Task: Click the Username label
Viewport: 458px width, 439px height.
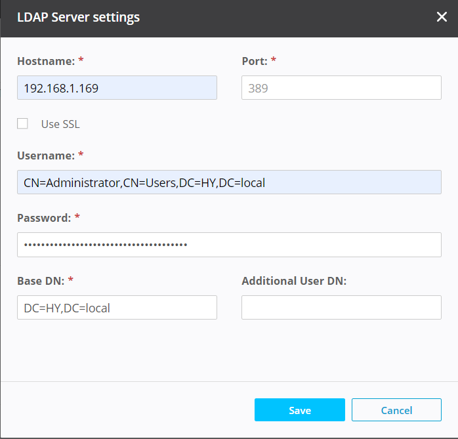Action: [46, 156]
